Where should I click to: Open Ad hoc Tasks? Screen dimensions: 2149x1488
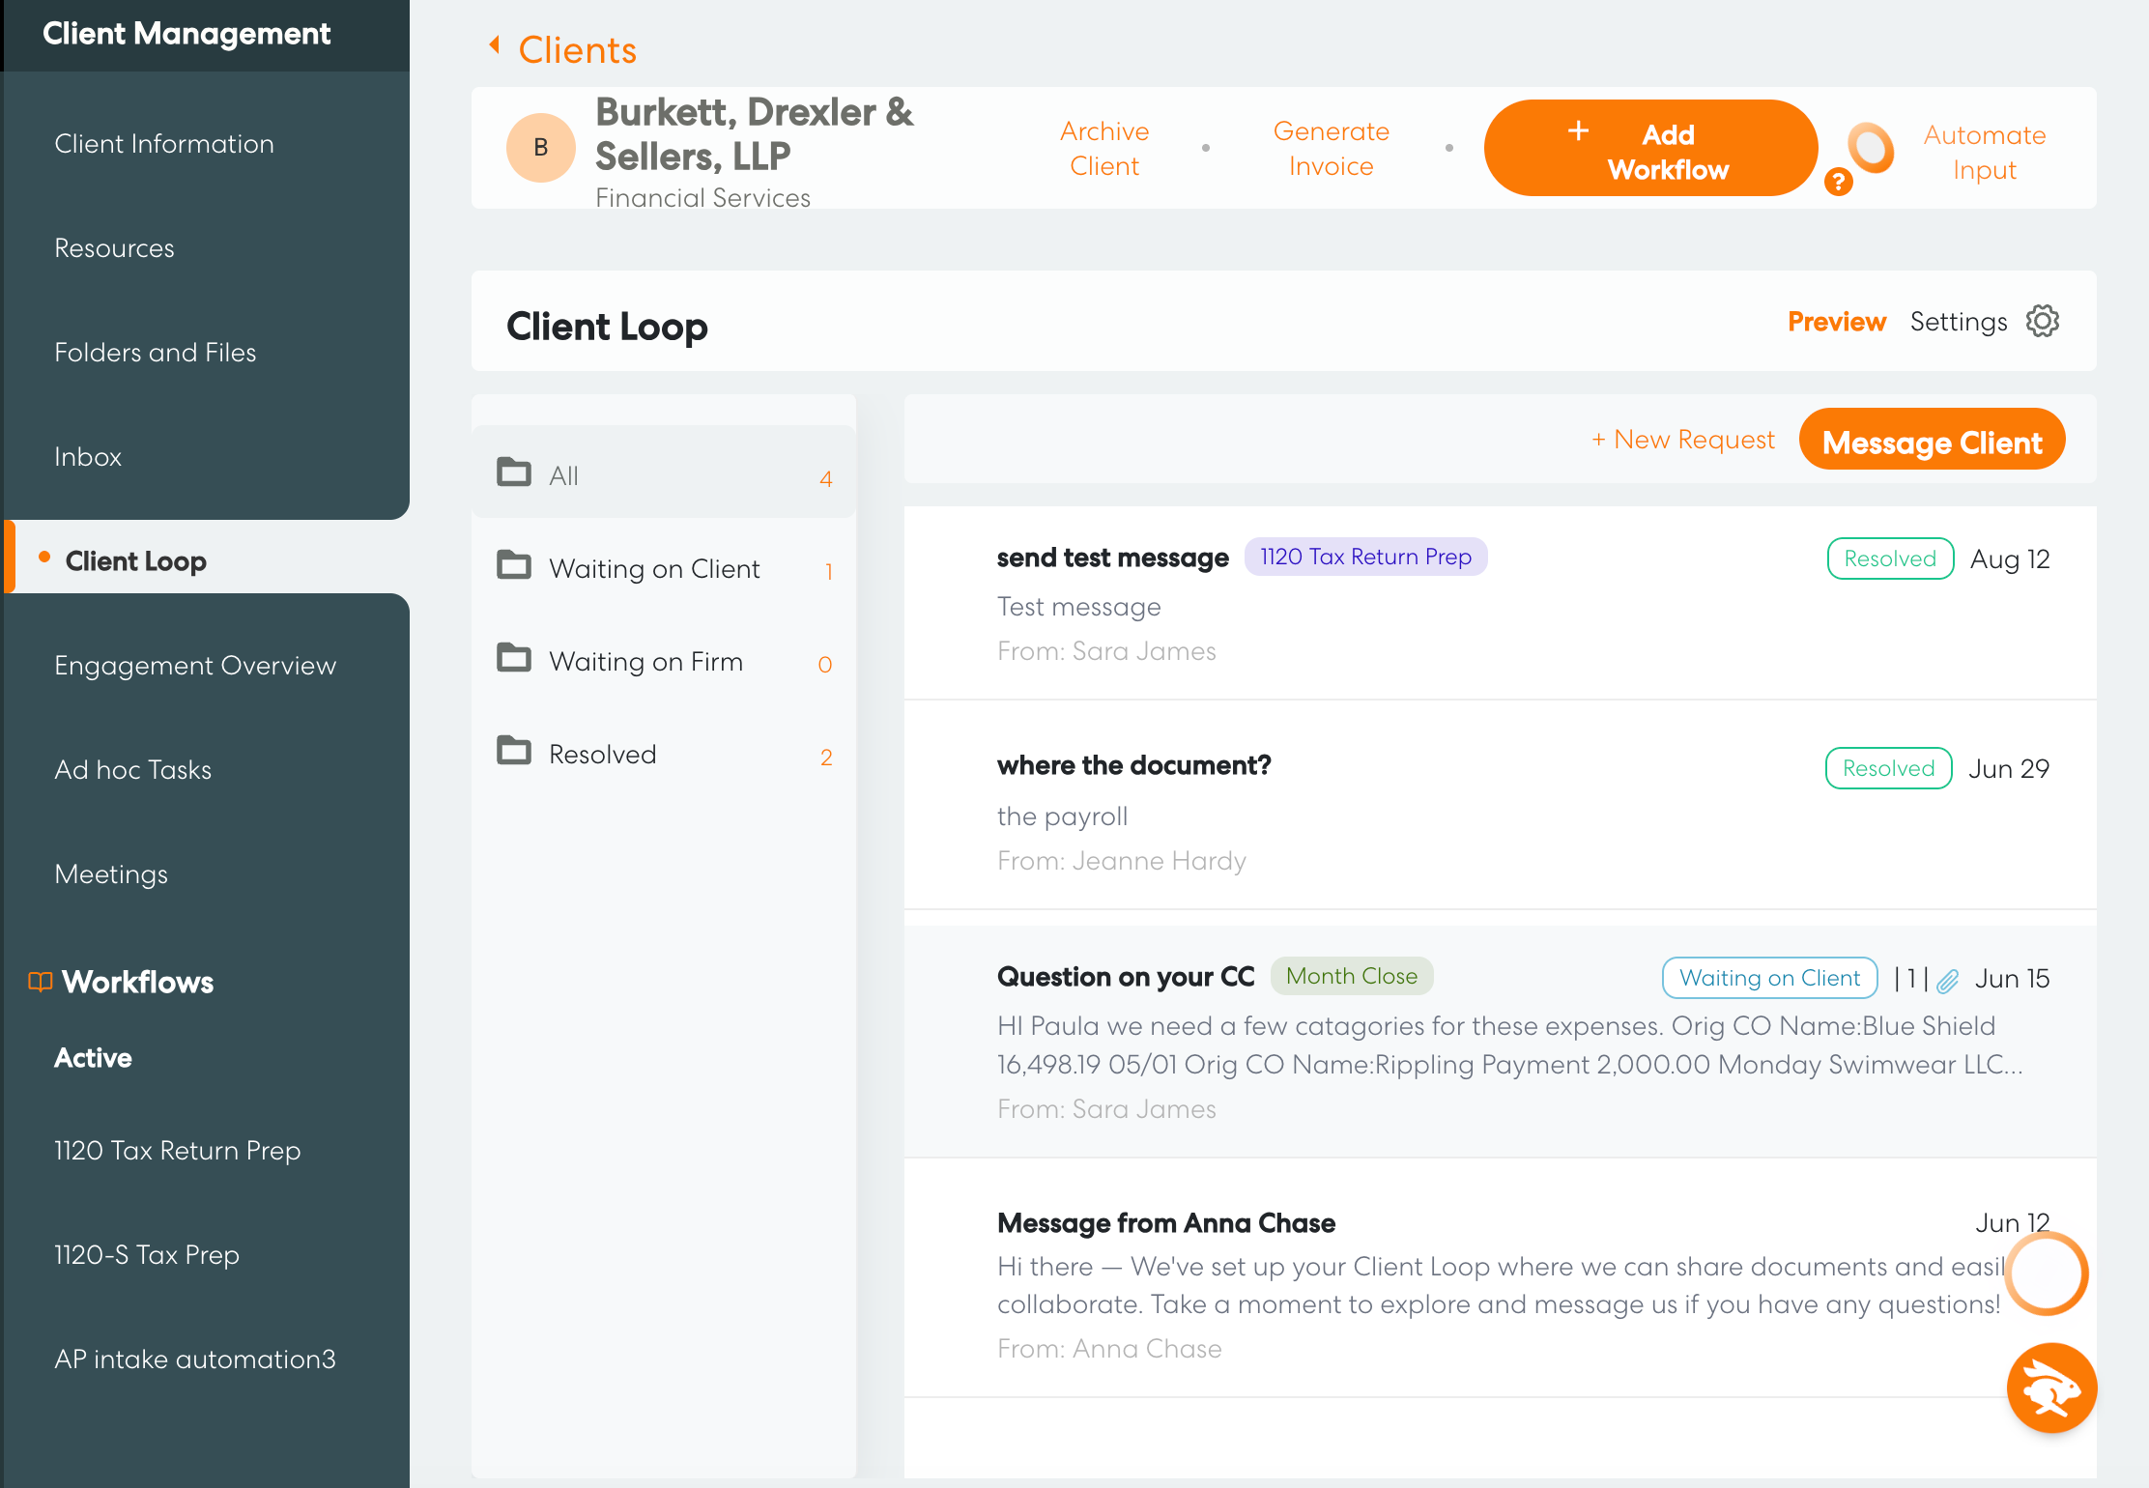pyautogui.click(x=132, y=770)
